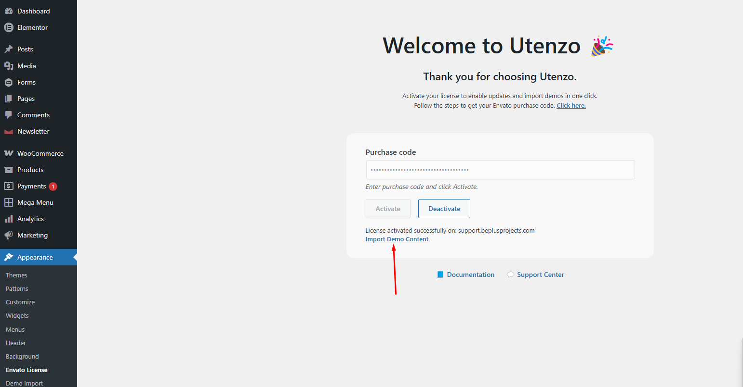Screen dimensions: 743x387
Task: Collapse the Appearance submenu
Action: pos(34,257)
